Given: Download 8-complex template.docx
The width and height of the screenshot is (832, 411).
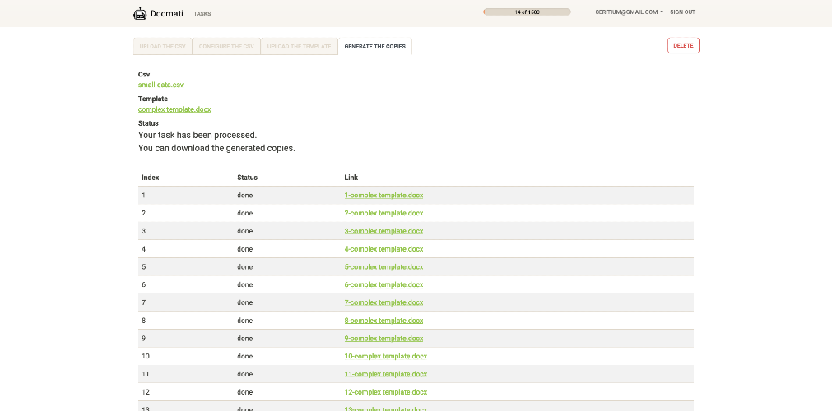Looking at the screenshot, I should 383,321.
